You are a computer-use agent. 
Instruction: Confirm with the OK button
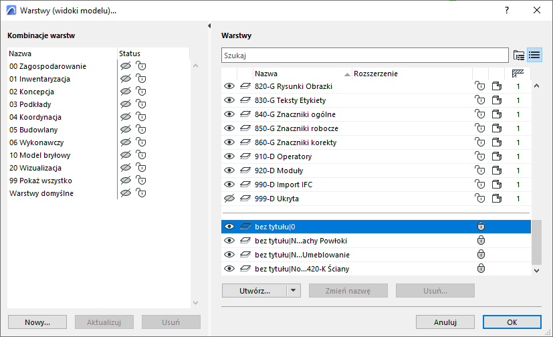point(512,322)
